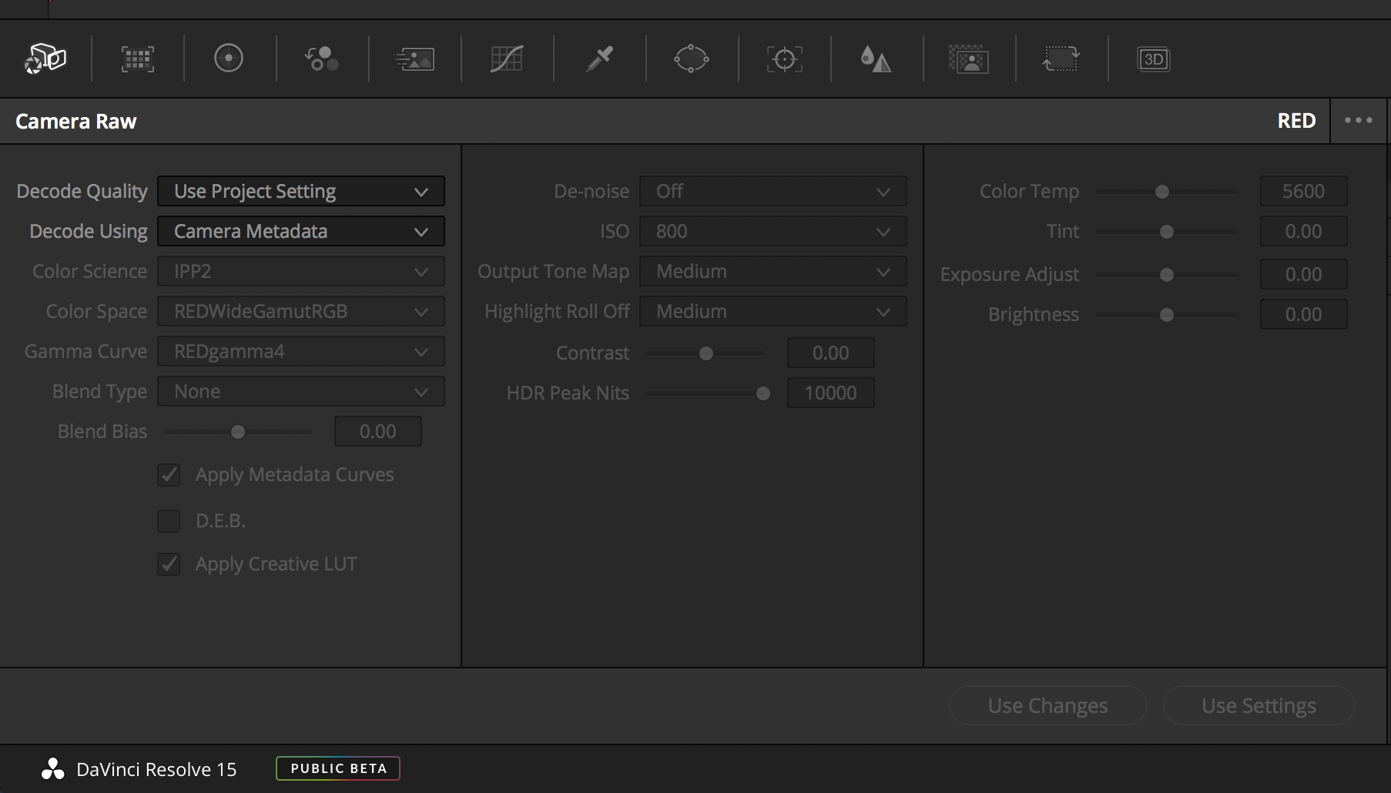Open the Blend Type dropdown
This screenshot has width=1391, height=793.
(x=301, y=391)
